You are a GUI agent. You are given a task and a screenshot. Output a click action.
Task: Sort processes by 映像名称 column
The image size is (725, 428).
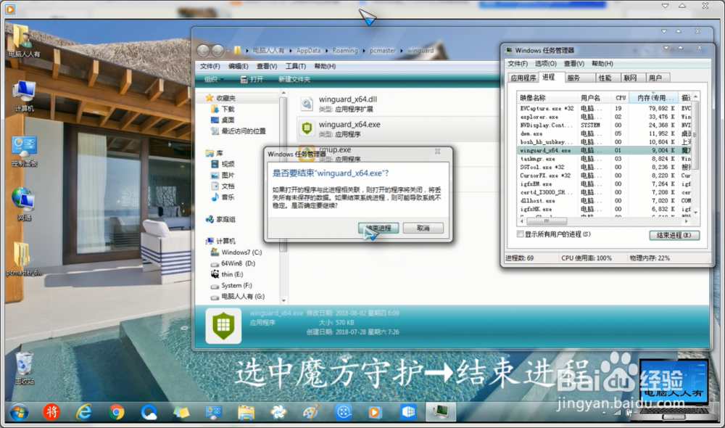click(547, 98)
